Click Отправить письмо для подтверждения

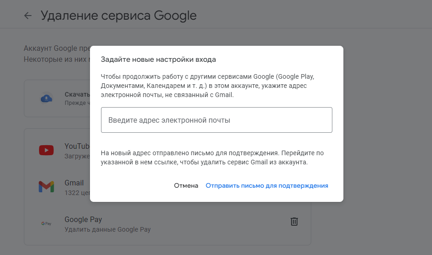click(267, 185)
